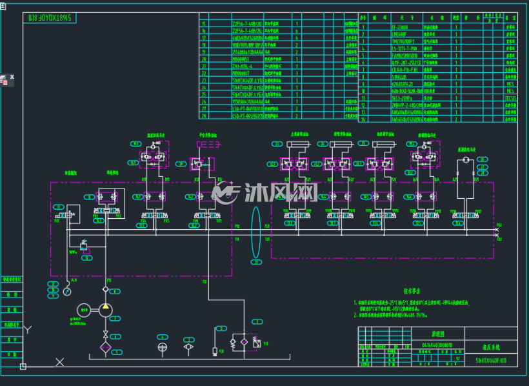Select the '技术要求' heading text
This screenshot has height=386, width=529.
click(412, 291)
